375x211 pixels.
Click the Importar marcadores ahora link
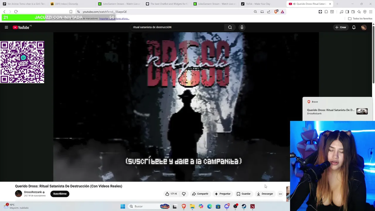tap(114, 18)
